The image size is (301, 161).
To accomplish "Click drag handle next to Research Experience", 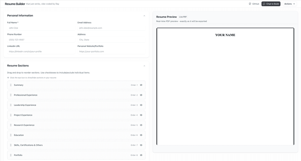I will pyautogui.click(x=11, y=125).
